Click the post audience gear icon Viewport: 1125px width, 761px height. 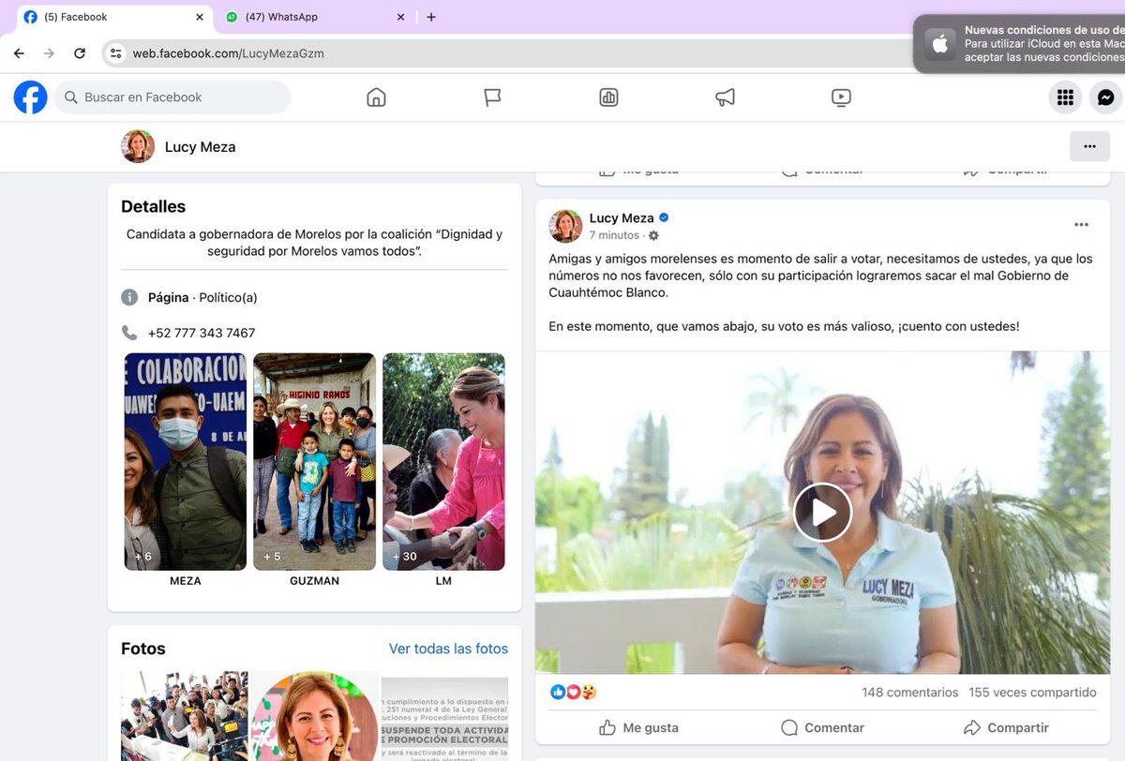point(653,236)
